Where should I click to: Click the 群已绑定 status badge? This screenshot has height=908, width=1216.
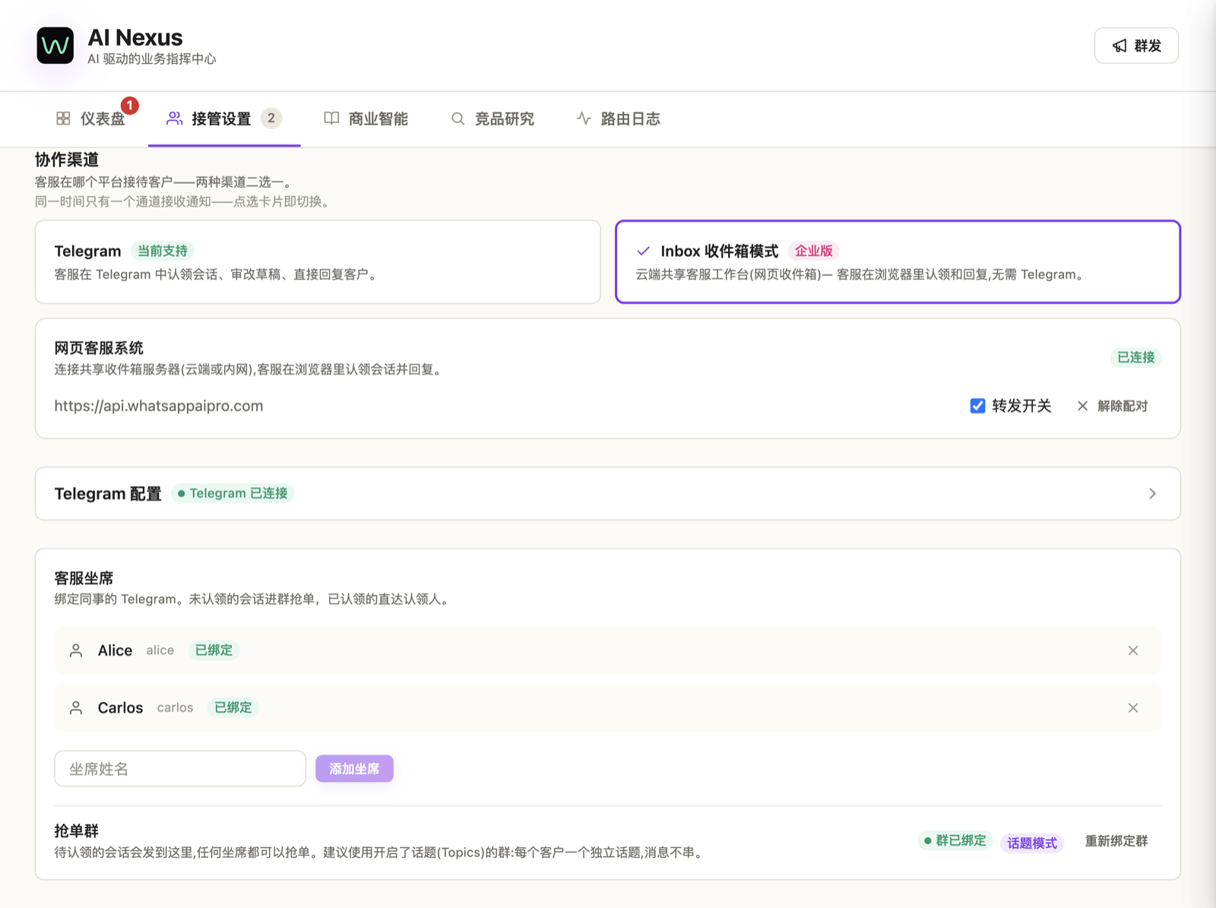point(955,840)
